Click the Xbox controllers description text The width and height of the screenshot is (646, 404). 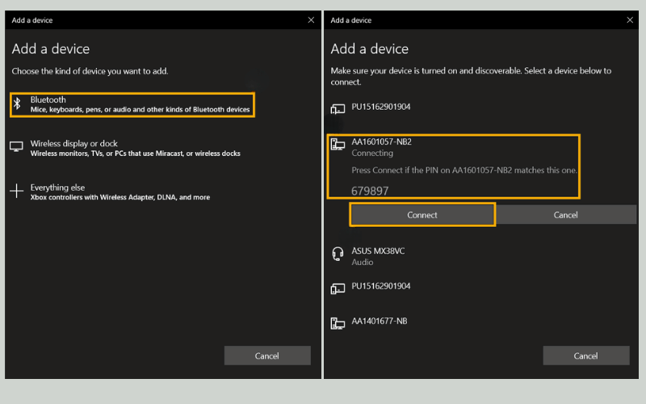(x=120, y=197)
